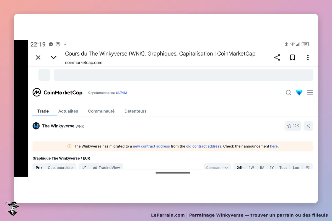The height and width of the screenshot is (221, 332).
Task: Click the CoinMarketCap logo
Action: coord(58,93)
